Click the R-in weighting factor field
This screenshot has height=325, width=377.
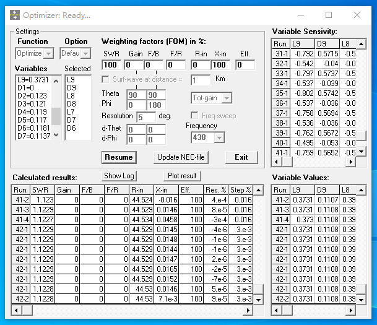[x=201, y=65]
